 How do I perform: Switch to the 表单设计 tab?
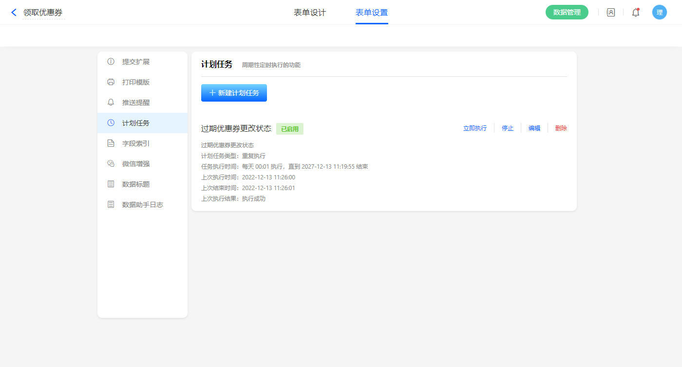pos(310,13)
